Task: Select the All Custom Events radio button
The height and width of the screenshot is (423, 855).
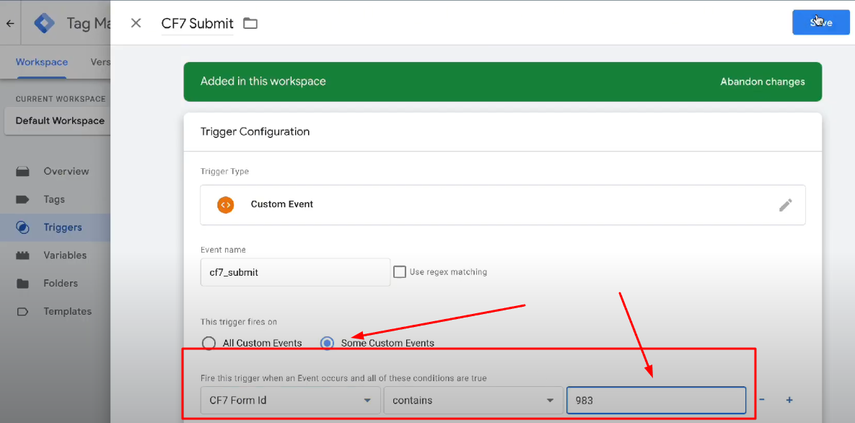Action: 209,343
